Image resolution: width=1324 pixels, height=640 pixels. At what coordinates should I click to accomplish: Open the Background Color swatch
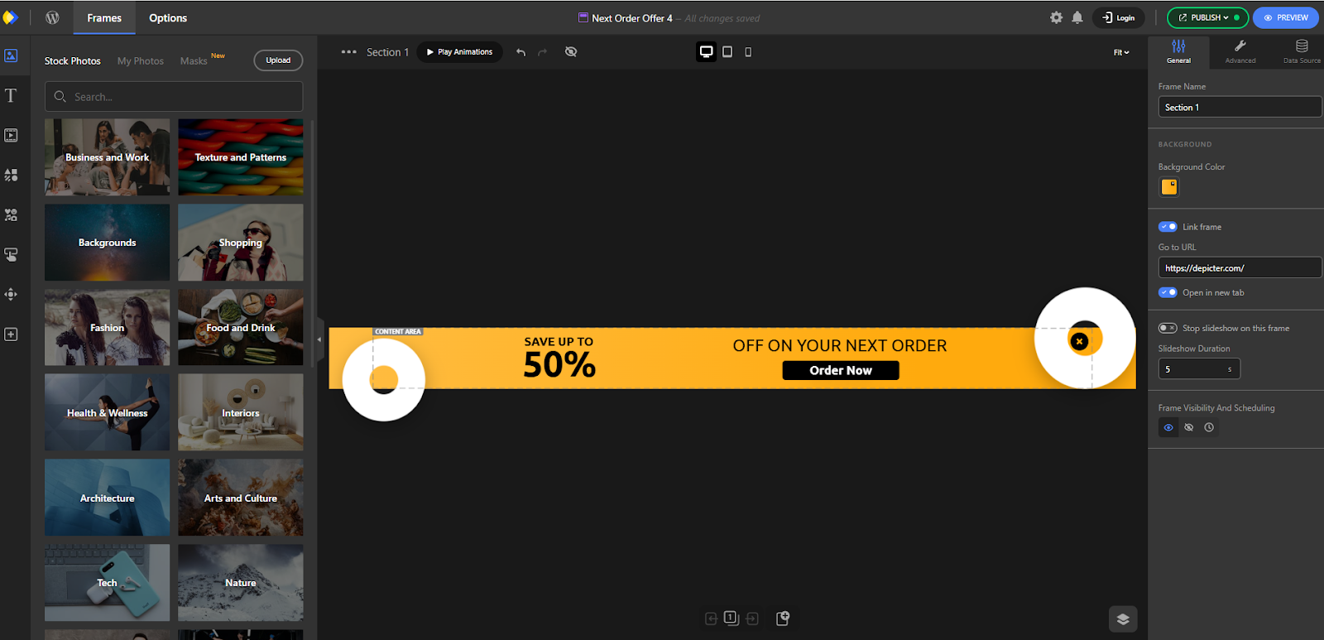coord(1168,187)
